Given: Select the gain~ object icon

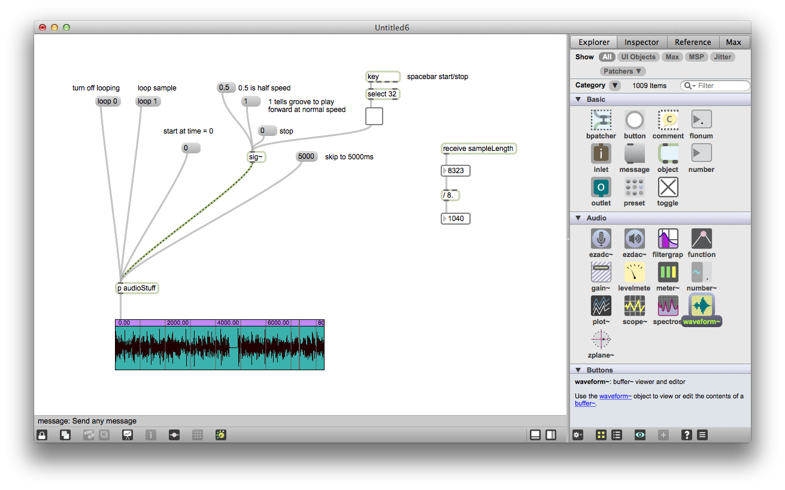Looking at the screenshot, I should click(601, 272).
